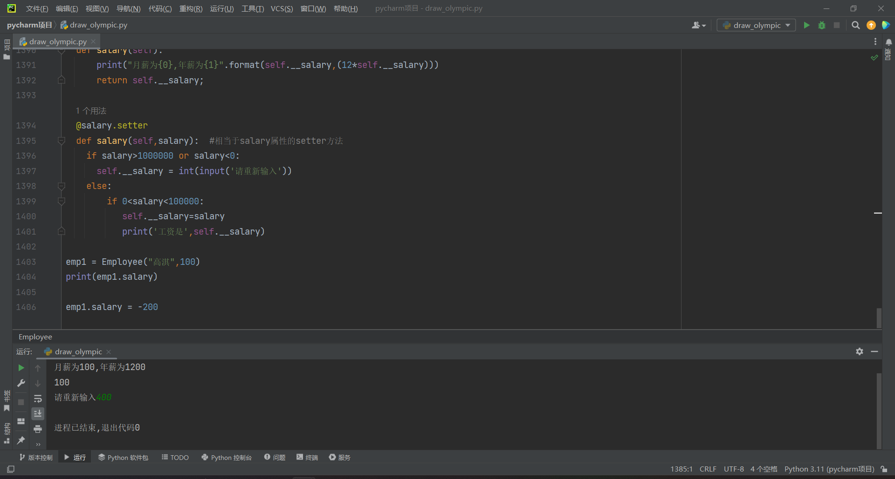The image size is (895, 479).
Task: Open the 版本控制 tool window
Action: (36, 458)
